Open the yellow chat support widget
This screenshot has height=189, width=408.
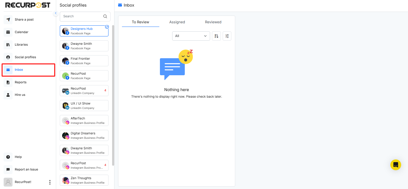point(396,165)
